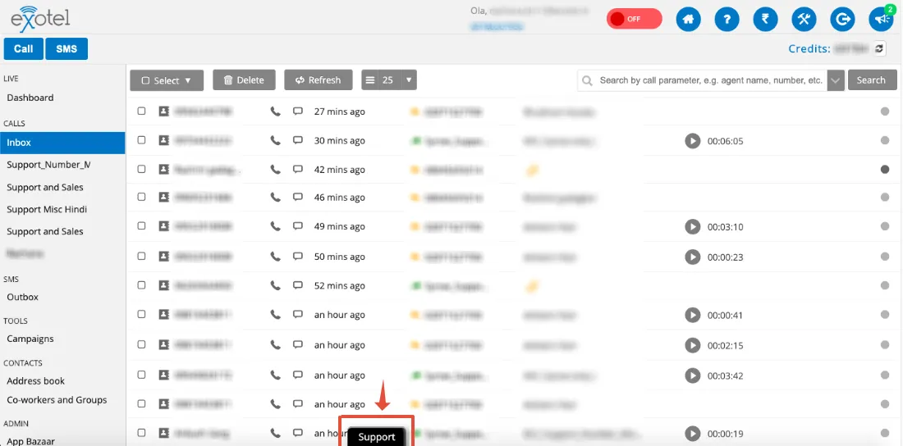The height and width of the screenshot is (446, 903).
Task: Click the Search button
Action: coord(871,80)
